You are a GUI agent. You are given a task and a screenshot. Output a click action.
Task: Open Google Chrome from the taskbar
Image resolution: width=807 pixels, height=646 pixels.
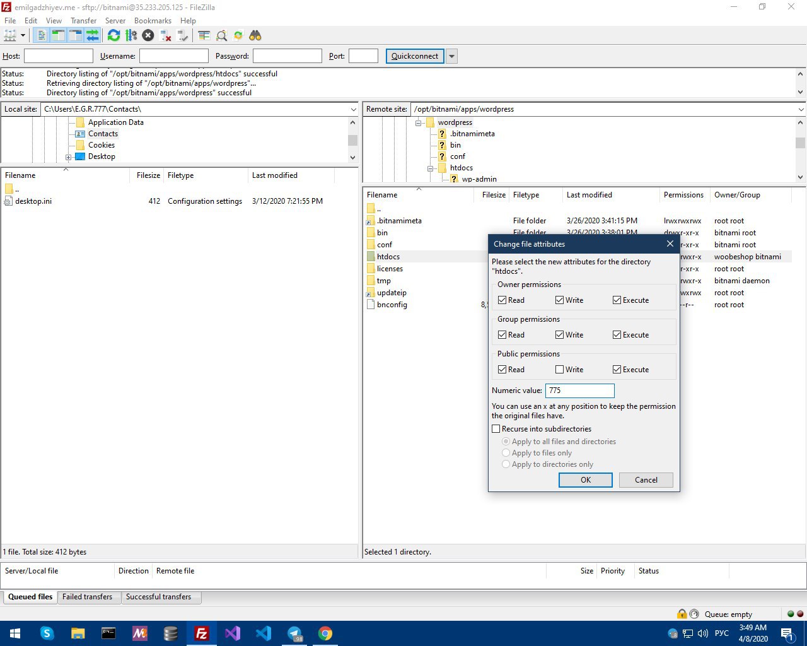click(x=325, y=633)
